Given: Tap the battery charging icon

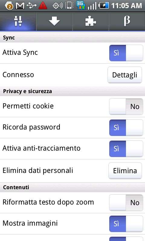Looking at the screenshot, I should click(104, 6).
